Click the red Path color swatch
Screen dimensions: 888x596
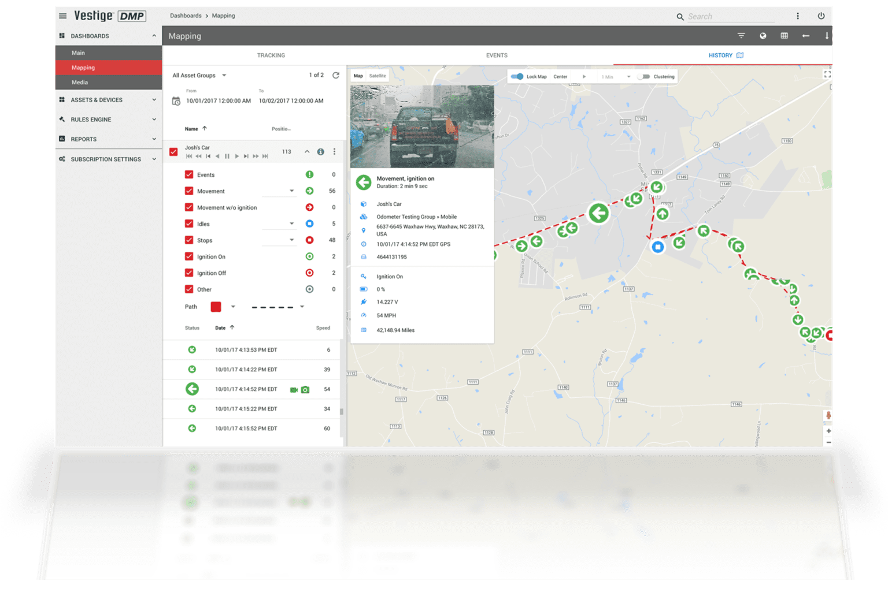(216, 307)
